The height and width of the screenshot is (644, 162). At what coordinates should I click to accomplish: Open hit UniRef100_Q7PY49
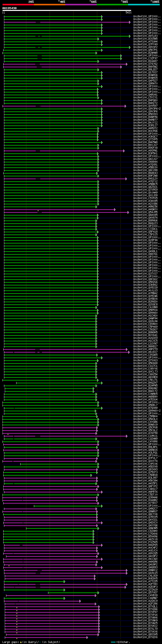click(145, 44)
